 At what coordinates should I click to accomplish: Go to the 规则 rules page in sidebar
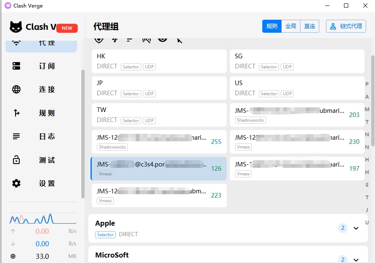[41, 113]
